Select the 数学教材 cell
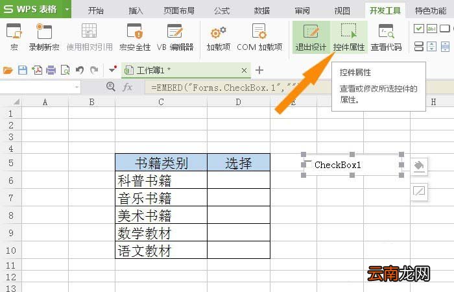Screen dimensions: 454x292 pos(161,232)
